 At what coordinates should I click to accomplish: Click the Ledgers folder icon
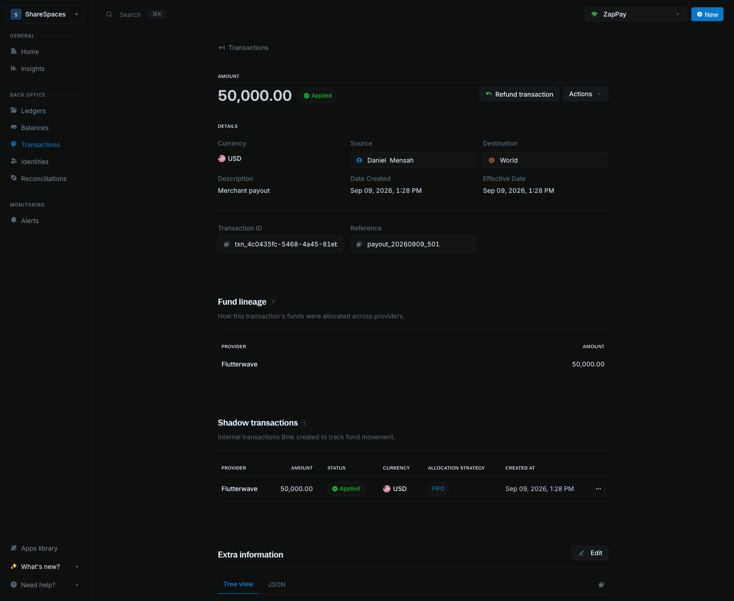[14, 110]
